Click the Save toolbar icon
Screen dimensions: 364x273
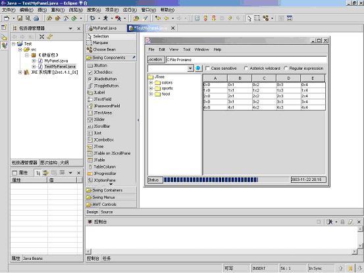click(20, 18)
